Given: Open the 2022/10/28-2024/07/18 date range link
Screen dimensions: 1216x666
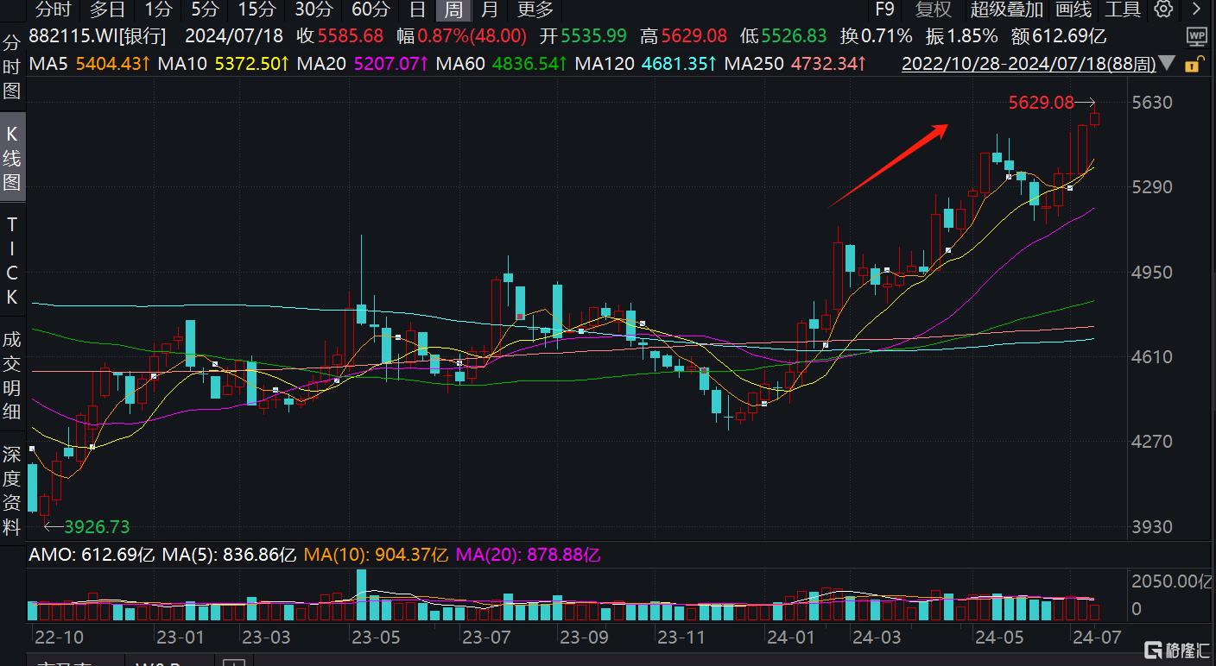Looking at the screenshot, I should coord(1029,64).
